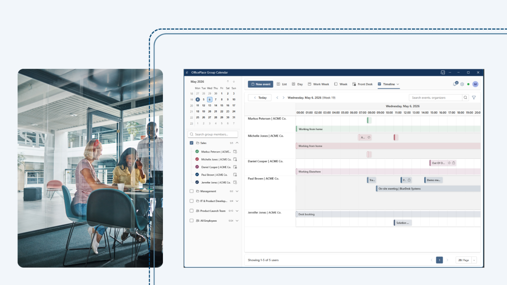Switch to Front Desk view
This screenshot has height=285, width=507.
pos(362,84)
